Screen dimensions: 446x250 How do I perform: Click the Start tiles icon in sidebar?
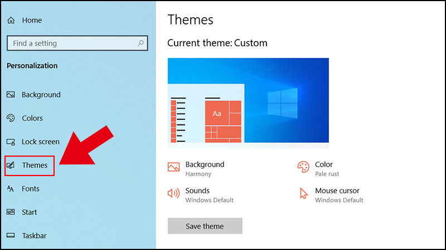[11, 212]
